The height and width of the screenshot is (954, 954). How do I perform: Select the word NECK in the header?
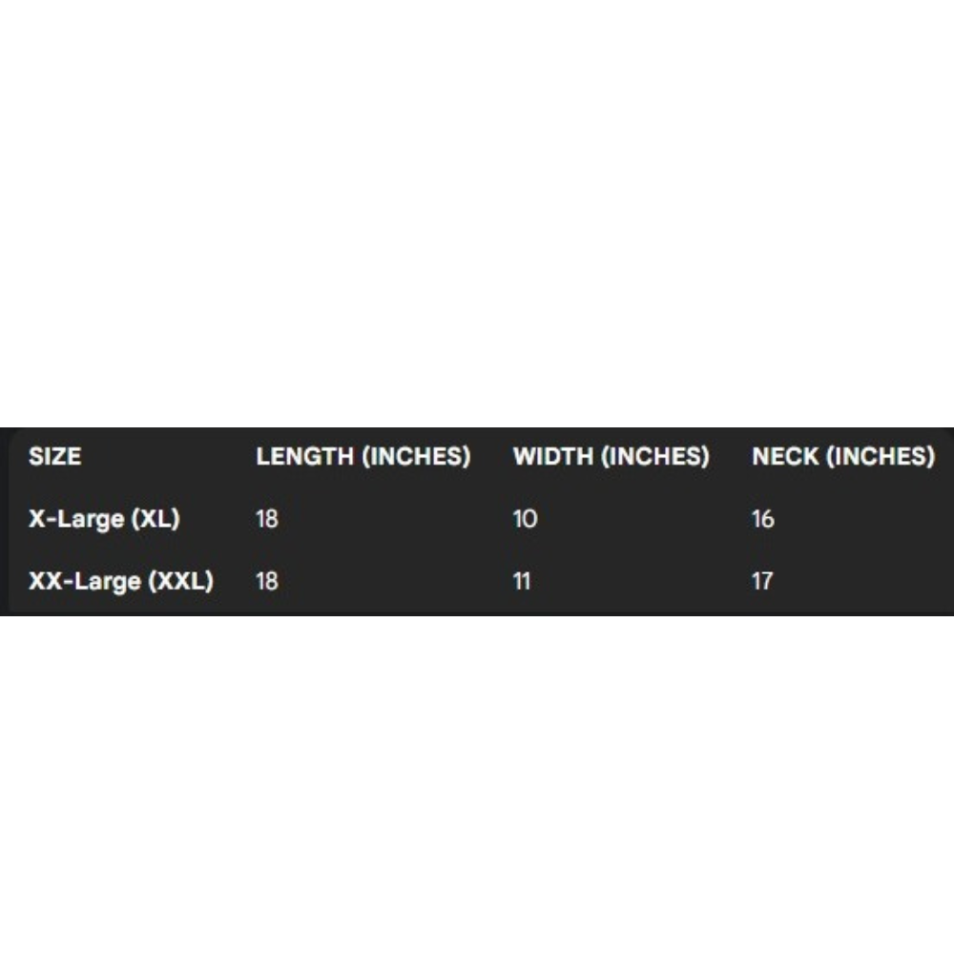point(785,457)
